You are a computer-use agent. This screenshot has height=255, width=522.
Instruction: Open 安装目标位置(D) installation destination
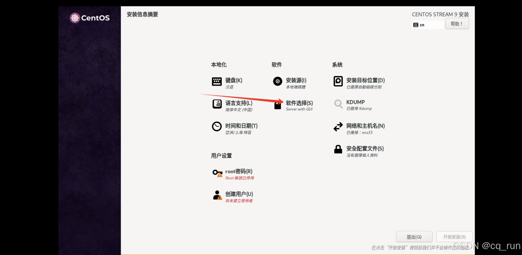coord(365,80)
